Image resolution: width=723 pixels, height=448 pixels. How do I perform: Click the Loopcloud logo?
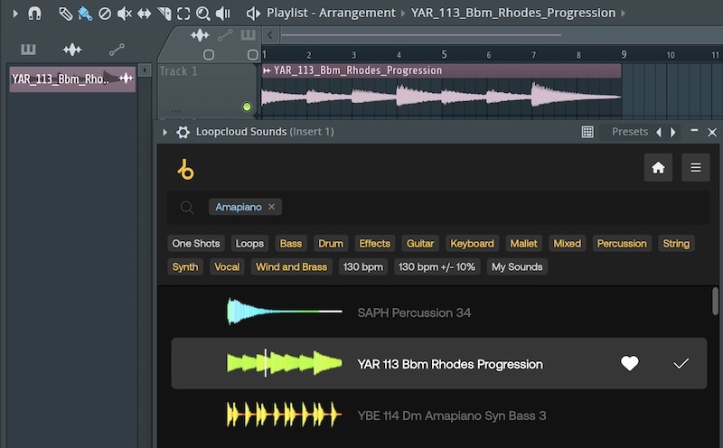[x=186, y=169]
